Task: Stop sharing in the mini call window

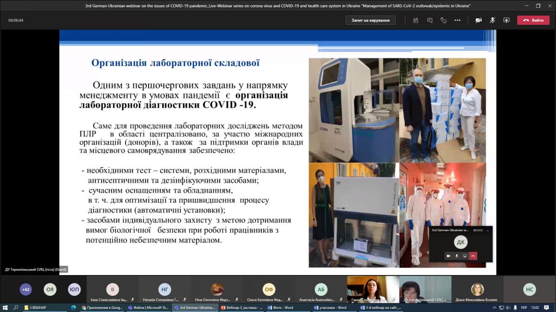Action: tap(465, 256)
